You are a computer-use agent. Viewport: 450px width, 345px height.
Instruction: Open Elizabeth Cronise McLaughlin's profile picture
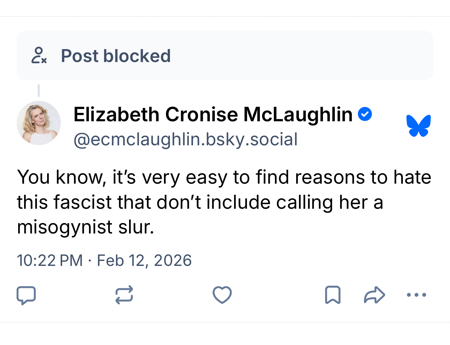coord(39,123)
